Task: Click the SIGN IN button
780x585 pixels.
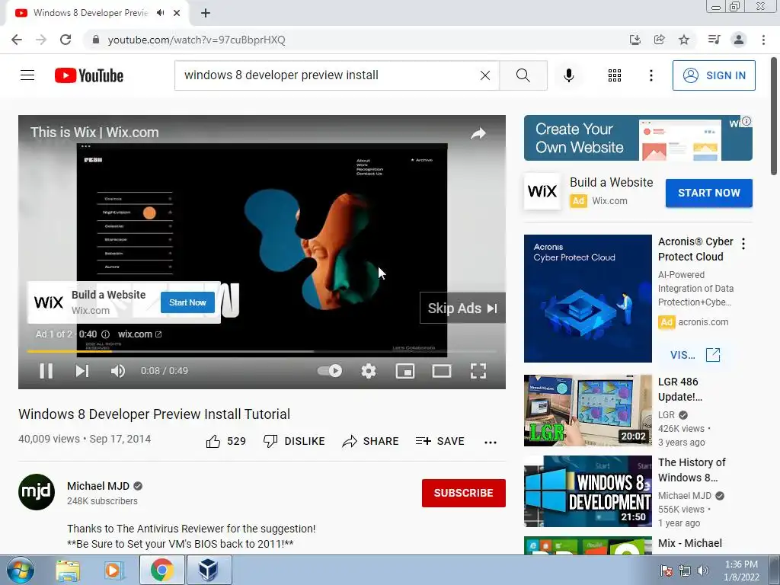Action: click(x=714, y=75)
